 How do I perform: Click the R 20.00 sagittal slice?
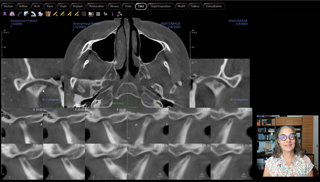tap(64, 126)
